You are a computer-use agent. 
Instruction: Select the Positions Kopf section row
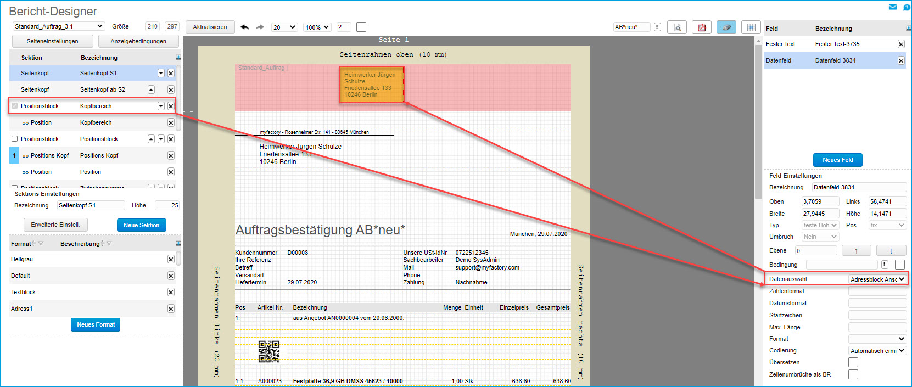[93, 155]
